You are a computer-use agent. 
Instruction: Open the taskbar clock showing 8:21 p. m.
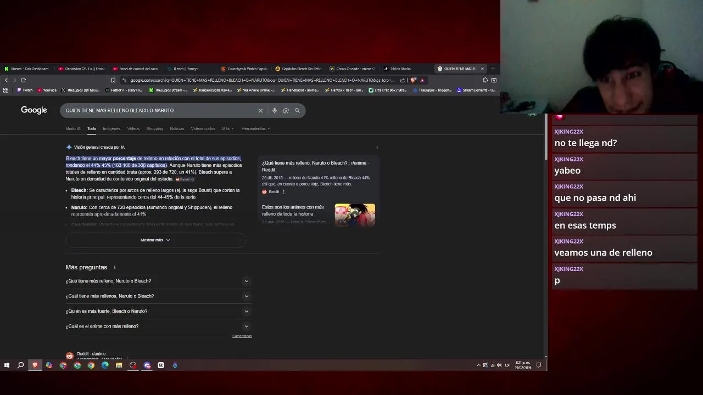pos(522,365)
